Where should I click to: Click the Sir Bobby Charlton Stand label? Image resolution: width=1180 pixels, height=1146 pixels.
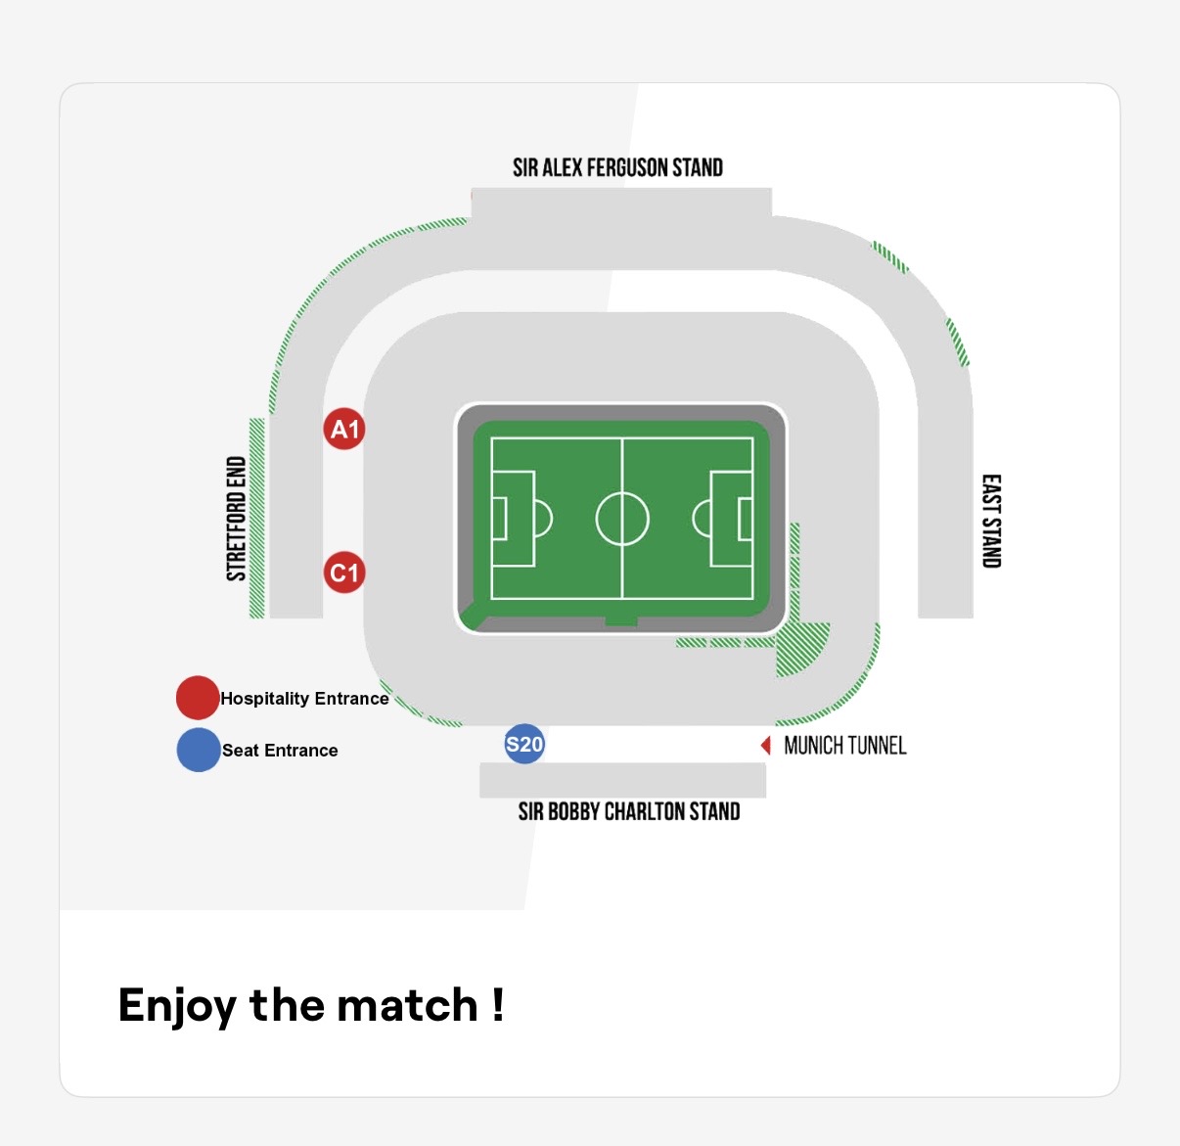coord(628,811)
